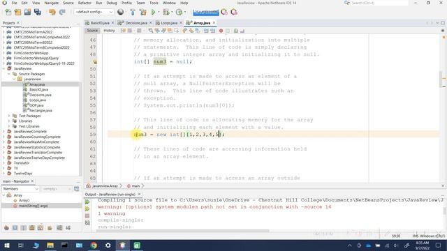This screenshot has width=447, height=251.
Task: Click line 49 hint lightbulb in gutter
Action: [x=95, y=62]
